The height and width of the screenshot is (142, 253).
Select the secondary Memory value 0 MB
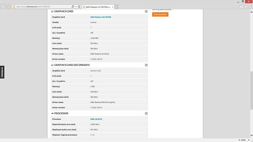click(93, 87)
